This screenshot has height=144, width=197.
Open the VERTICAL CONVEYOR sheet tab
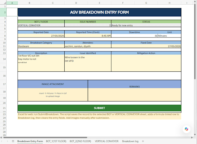(107, 141)
